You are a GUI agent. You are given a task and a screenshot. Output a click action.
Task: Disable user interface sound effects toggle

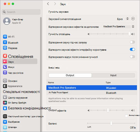pyautogui.click(x=132, y=49)
